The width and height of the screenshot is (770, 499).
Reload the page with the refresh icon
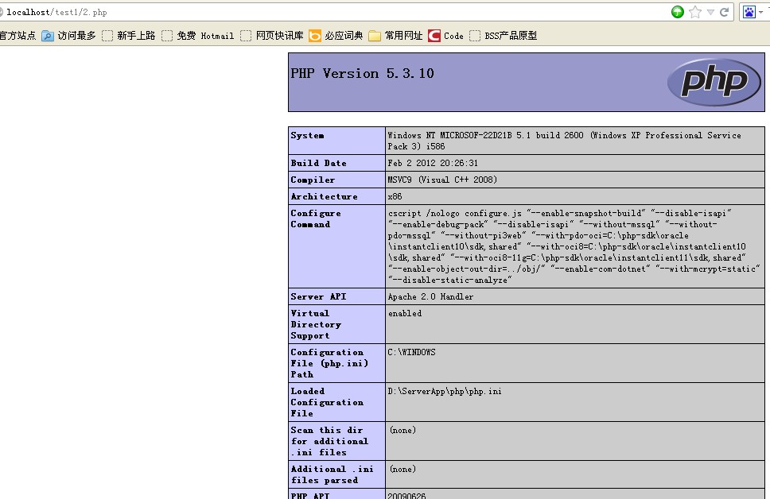coord(724,12)
